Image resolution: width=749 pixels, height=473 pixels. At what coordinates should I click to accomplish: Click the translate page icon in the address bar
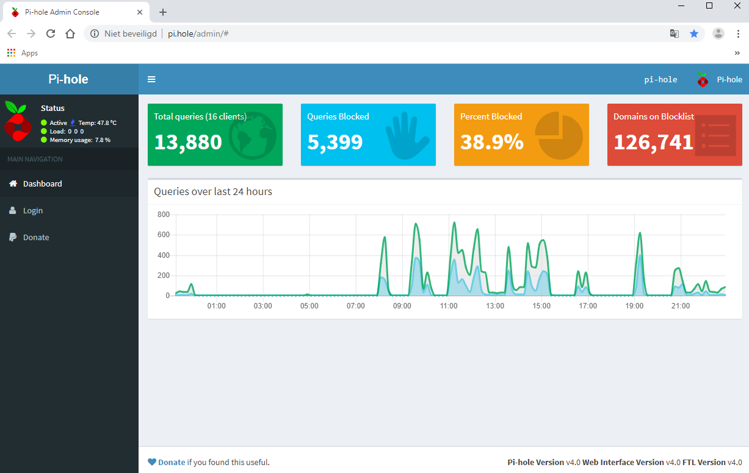(675, 34)
